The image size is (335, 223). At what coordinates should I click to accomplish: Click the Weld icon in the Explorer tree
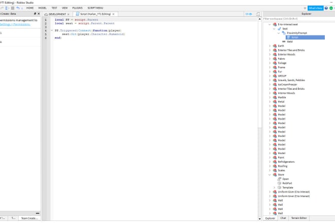point(284,42)
